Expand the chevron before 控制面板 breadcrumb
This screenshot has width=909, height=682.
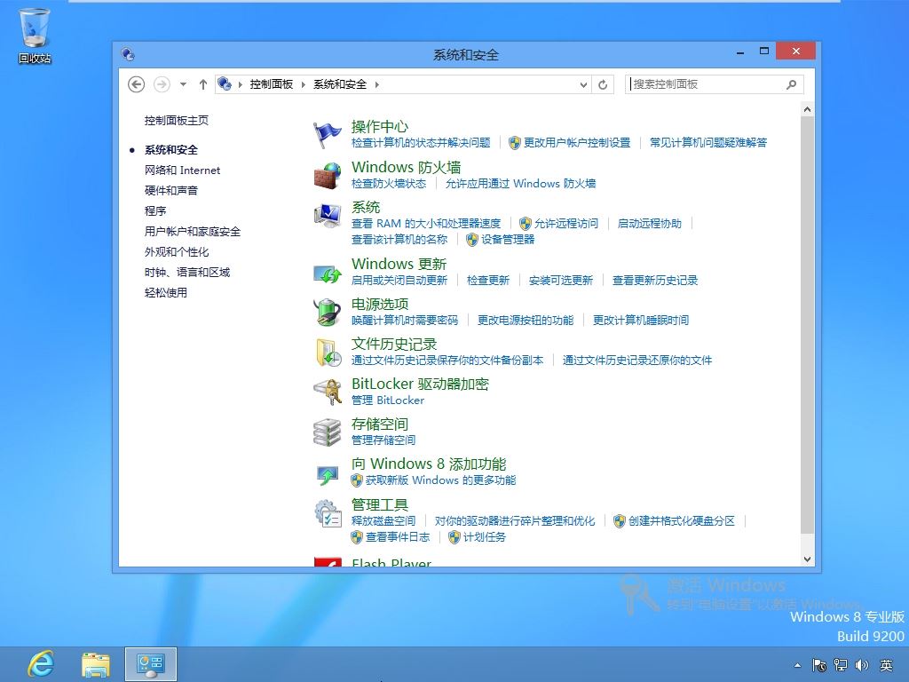click(x=240, y=84)
